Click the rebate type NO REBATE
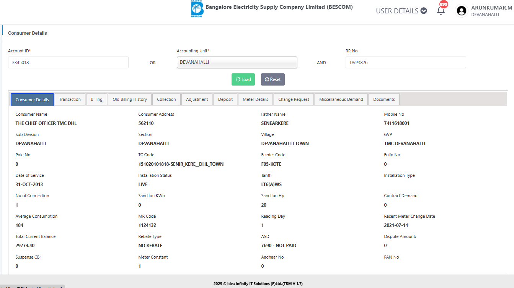Image resolution: width=514 pixels, height=288 pixels. (150, 246)
